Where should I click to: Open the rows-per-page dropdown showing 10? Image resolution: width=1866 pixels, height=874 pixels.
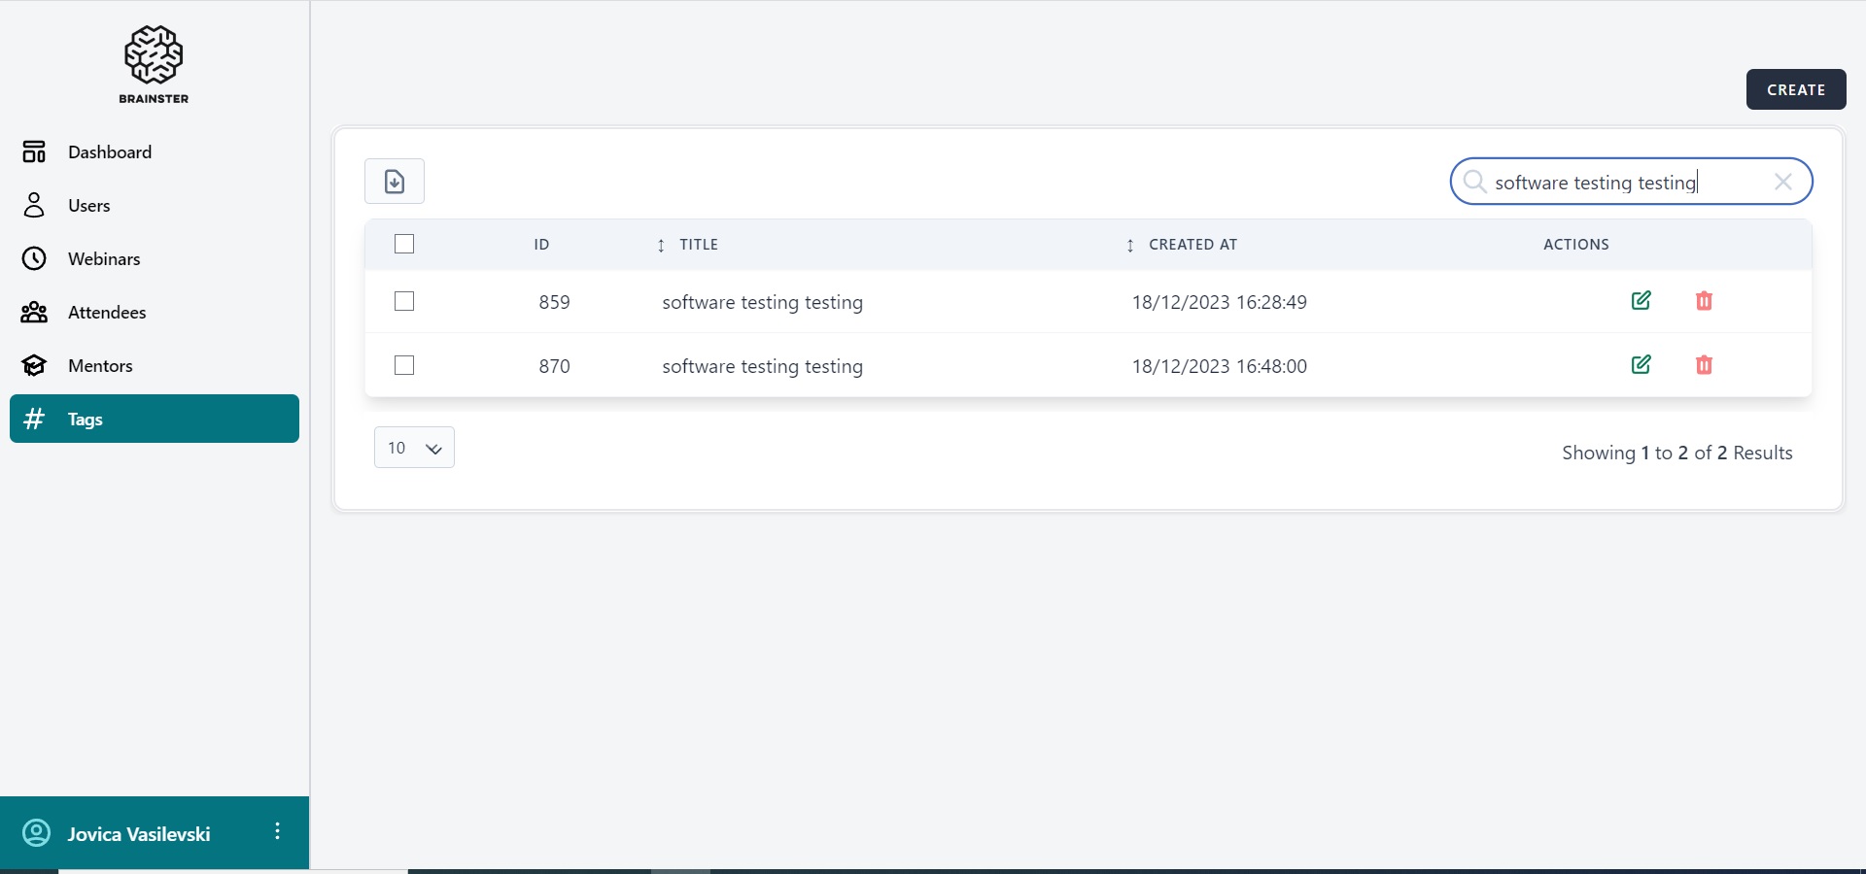(x=414, y=448)
